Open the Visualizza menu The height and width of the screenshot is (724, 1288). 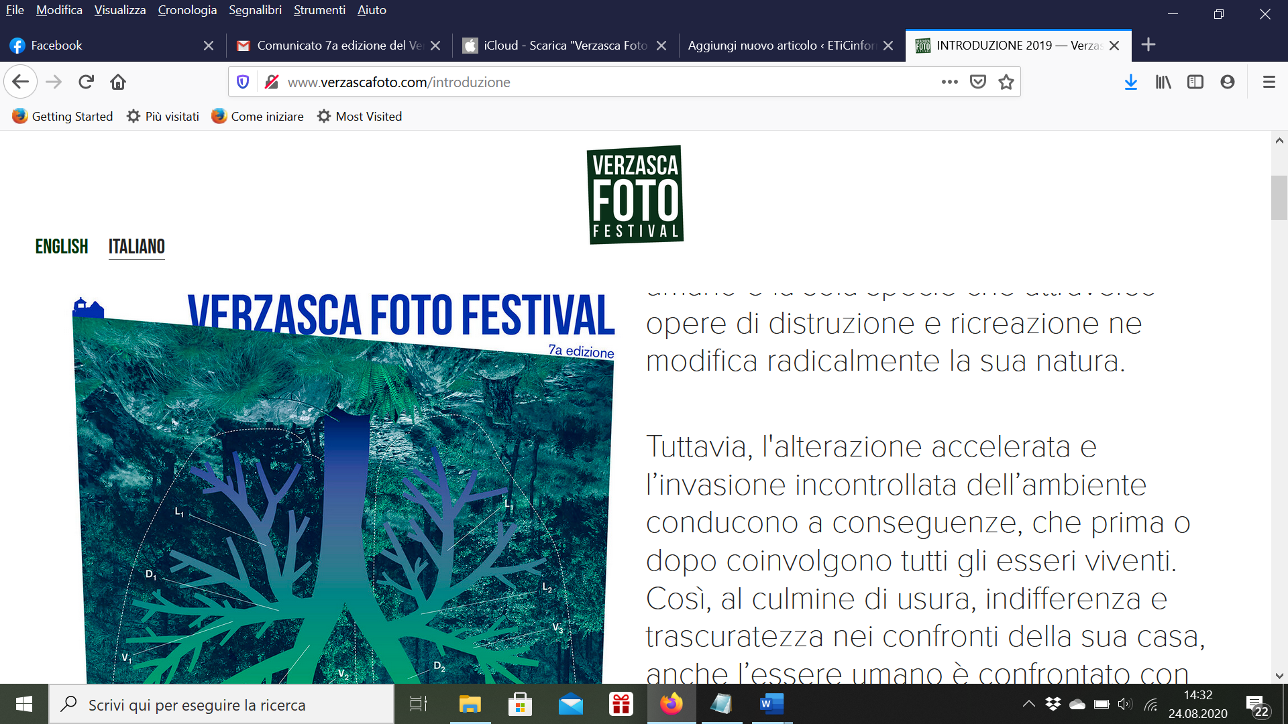click(x=120, y=10)
